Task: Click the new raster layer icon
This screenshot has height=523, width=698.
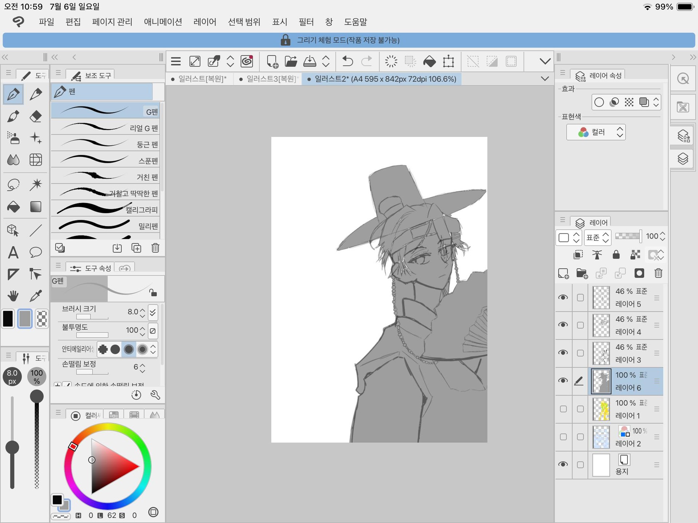Action: (563, 273)
